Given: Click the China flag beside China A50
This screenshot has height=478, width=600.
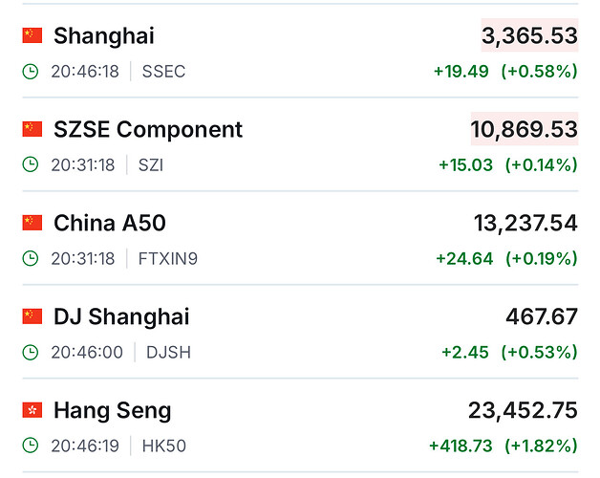Looking at the screenshot, I should [32, 223].
